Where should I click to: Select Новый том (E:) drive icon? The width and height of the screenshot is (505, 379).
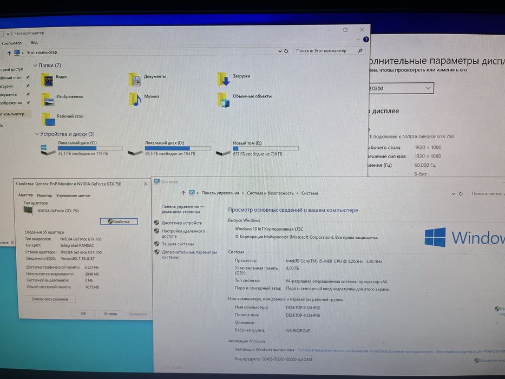[x=223, y=152]
